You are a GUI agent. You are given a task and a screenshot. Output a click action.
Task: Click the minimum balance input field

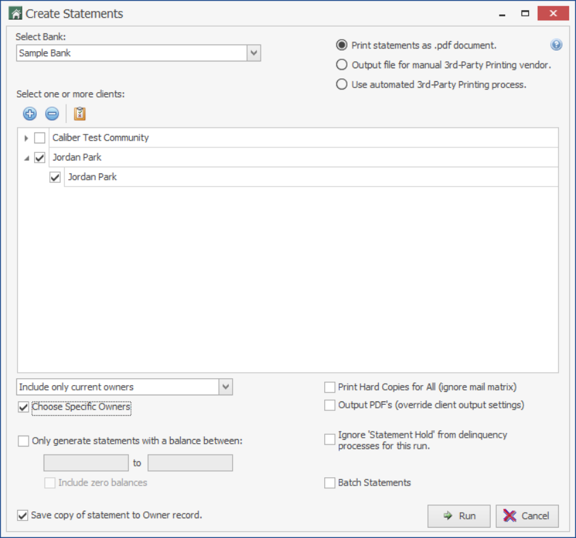(86, 463)
